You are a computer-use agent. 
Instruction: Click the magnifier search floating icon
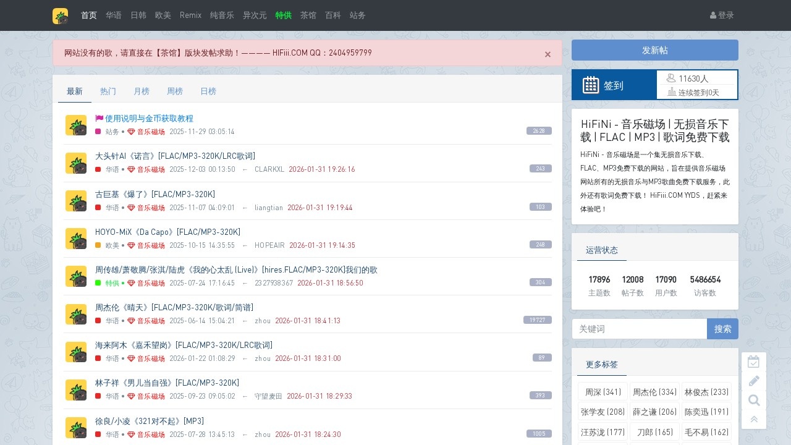(x=753, y=400)
